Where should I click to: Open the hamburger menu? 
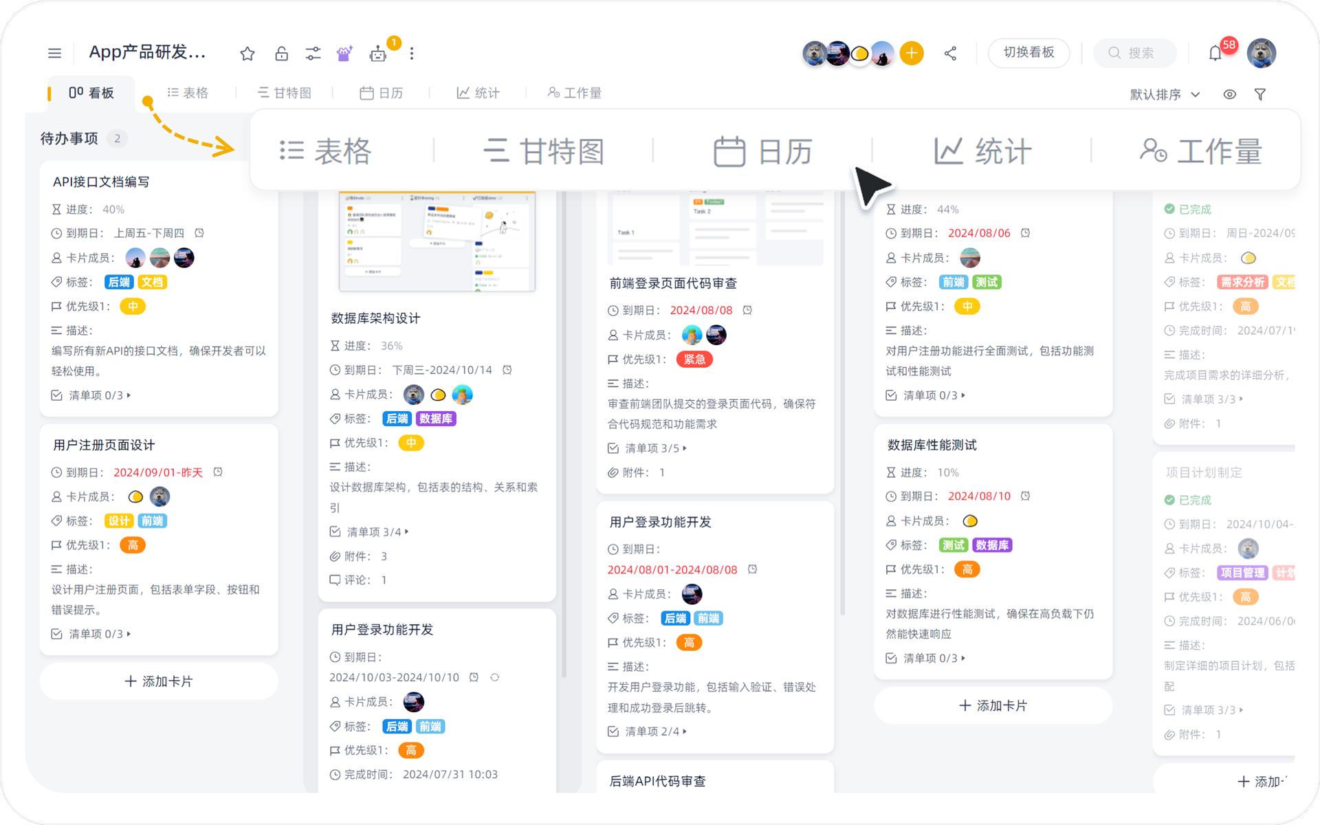click(x=54, y=53)
